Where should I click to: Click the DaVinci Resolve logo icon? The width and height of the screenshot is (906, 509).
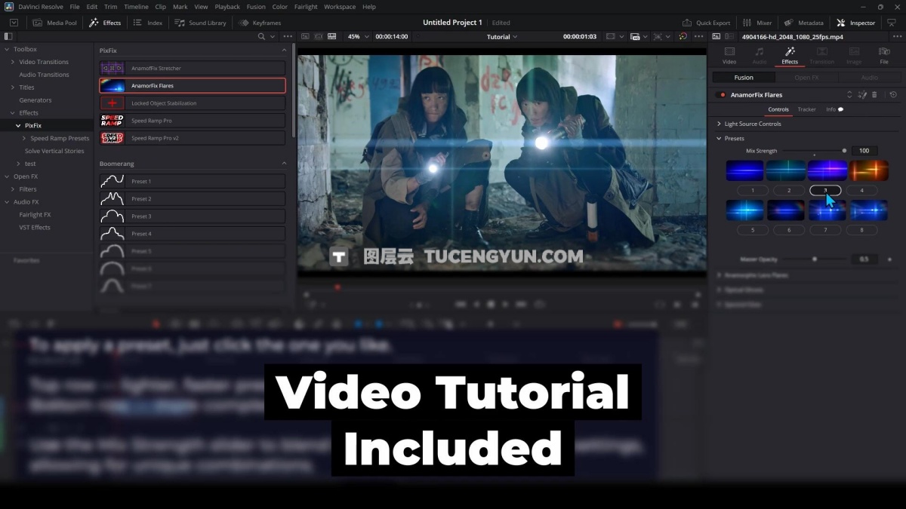[8, 7]
